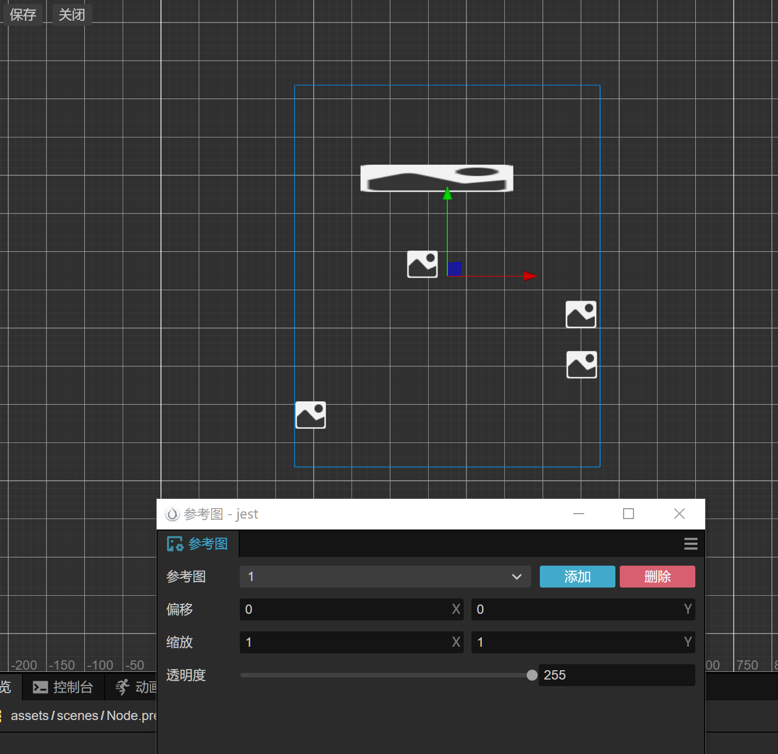Focus the 缩放 Y input field

tap(583, 642)
